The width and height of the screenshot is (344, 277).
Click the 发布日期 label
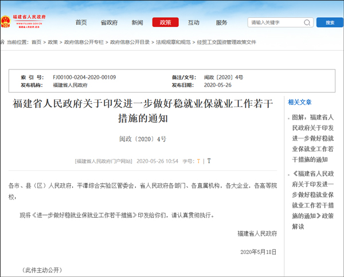point(183,85)
